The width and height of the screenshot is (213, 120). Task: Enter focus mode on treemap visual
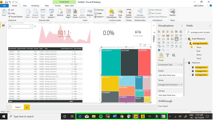(145, 45)
